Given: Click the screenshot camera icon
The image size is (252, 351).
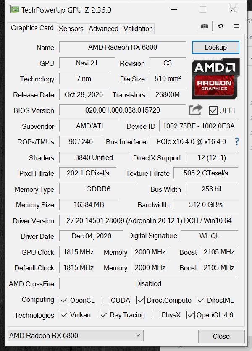Looking at the screenshot, I should [204, 26].
